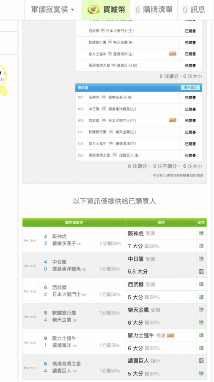Image resolution: width=214 pixels, height=382 pixels.
Task: Click the VS icon in the 111 軟體銀行鷹 row
Action: pos(111,132)
